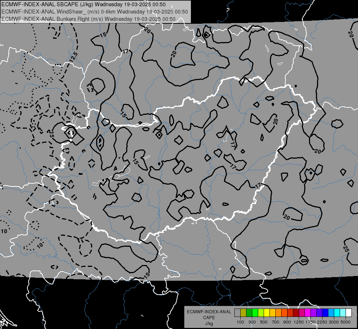Select the bright magenta legend swatch
The width and height of the screenshot is (358, 329).
coord(308,313)
